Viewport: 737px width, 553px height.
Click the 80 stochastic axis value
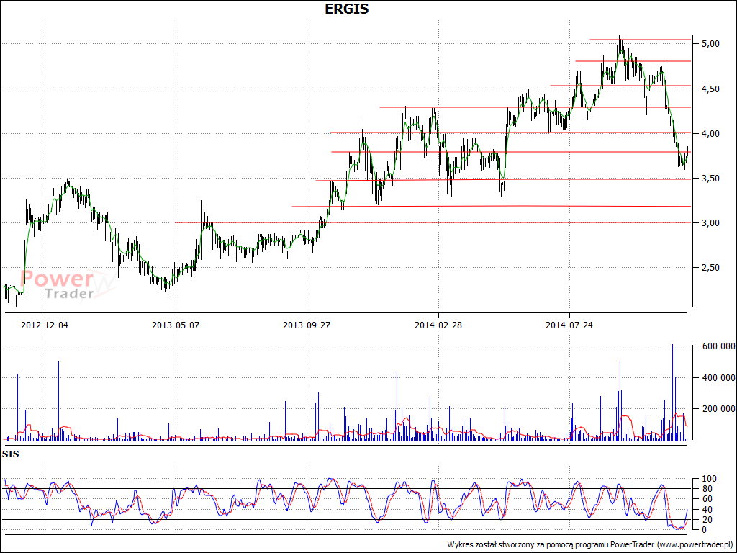[x=706, y=489]
